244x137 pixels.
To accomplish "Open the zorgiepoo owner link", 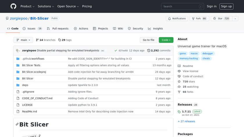I will tap(19, 18).
